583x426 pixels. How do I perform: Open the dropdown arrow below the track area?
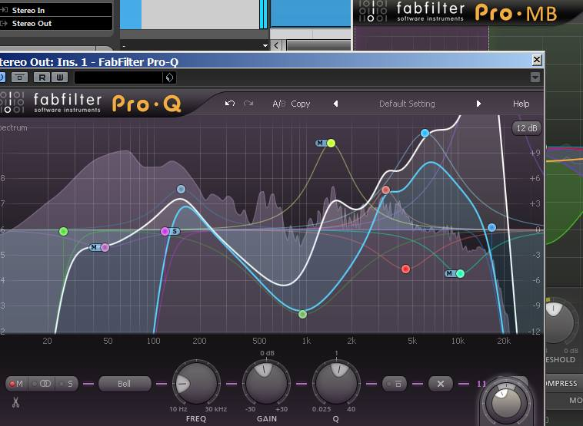tap(265, 45)
